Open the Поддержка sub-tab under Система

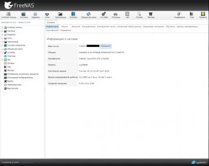[x=66, y=30]
